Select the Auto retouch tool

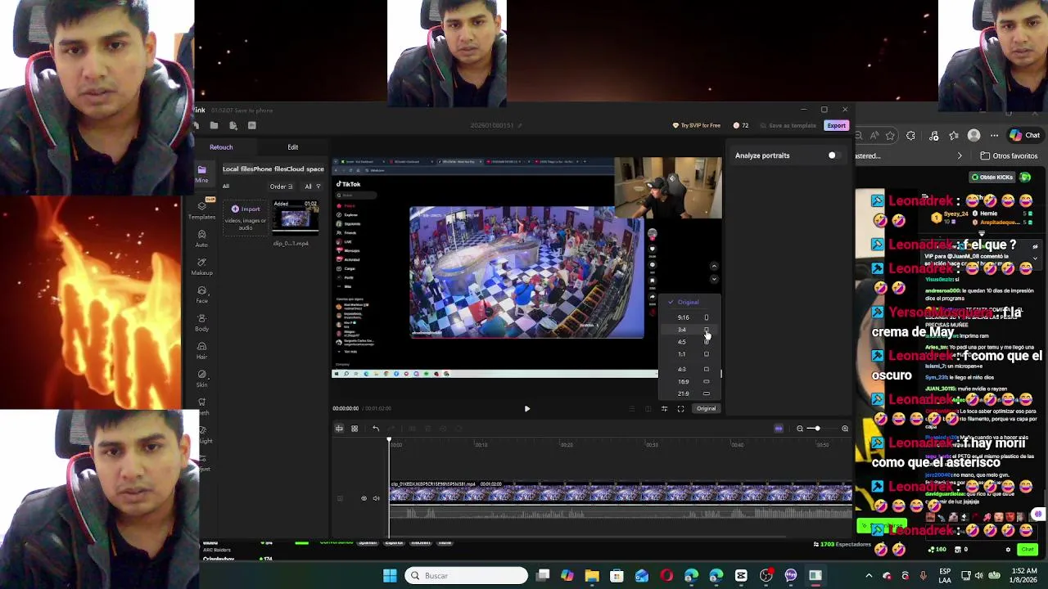coord(201,238)
